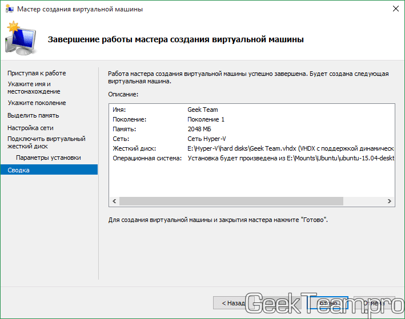This screenshot has width=405, height=319.
Task: Jump to 'Подключить виртуальный жесткий диск' step
Action: point(46,142)
